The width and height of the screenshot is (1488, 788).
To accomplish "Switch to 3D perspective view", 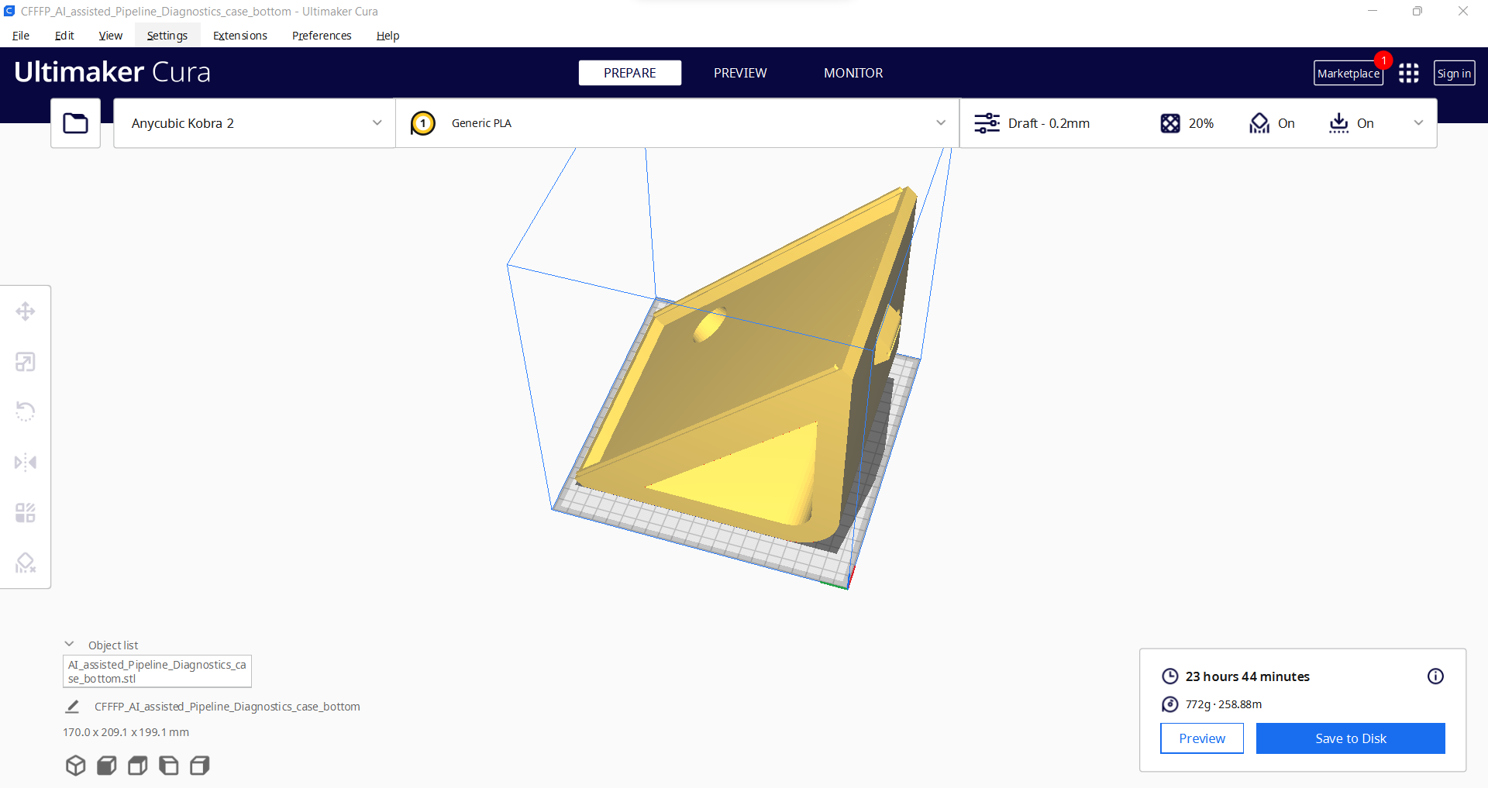I will [75, 766].
